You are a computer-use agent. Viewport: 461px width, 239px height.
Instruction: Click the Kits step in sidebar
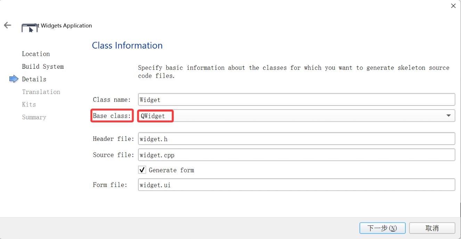click(29, 104)
